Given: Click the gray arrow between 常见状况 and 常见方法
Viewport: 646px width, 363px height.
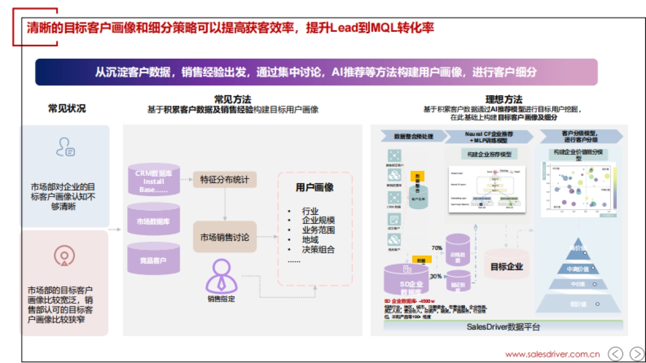Looking at the screenshot, I should pos(113,229).
